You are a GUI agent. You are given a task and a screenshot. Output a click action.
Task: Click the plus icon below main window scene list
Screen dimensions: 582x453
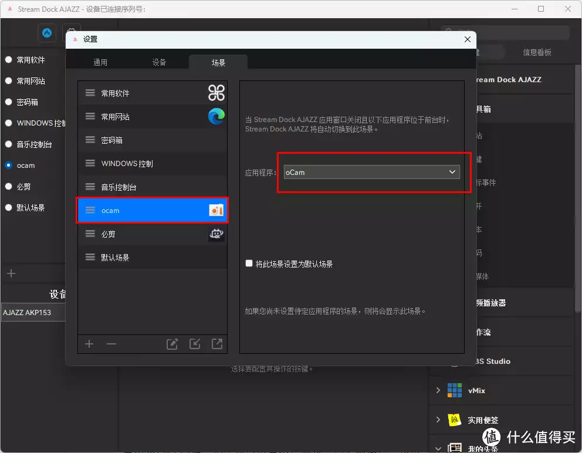11,273
